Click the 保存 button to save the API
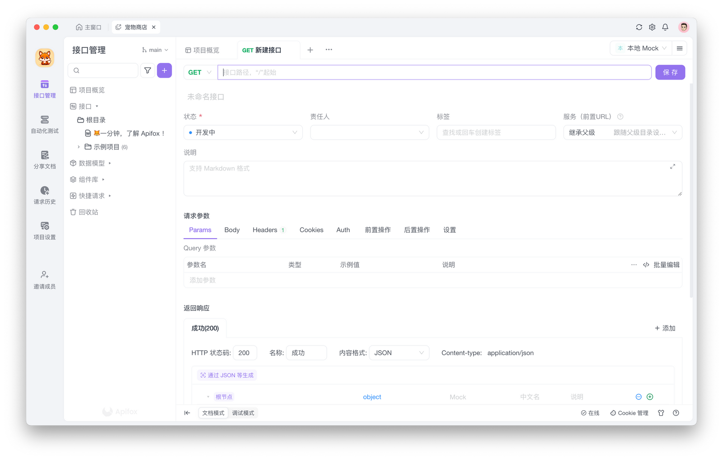723x460 pixels. [670, 72]
